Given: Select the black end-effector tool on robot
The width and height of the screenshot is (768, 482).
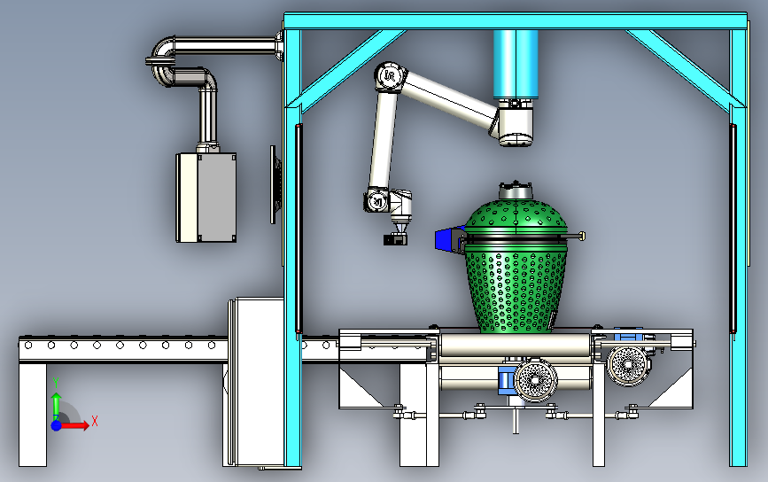Looking at the screenshot, I should 395,239.
